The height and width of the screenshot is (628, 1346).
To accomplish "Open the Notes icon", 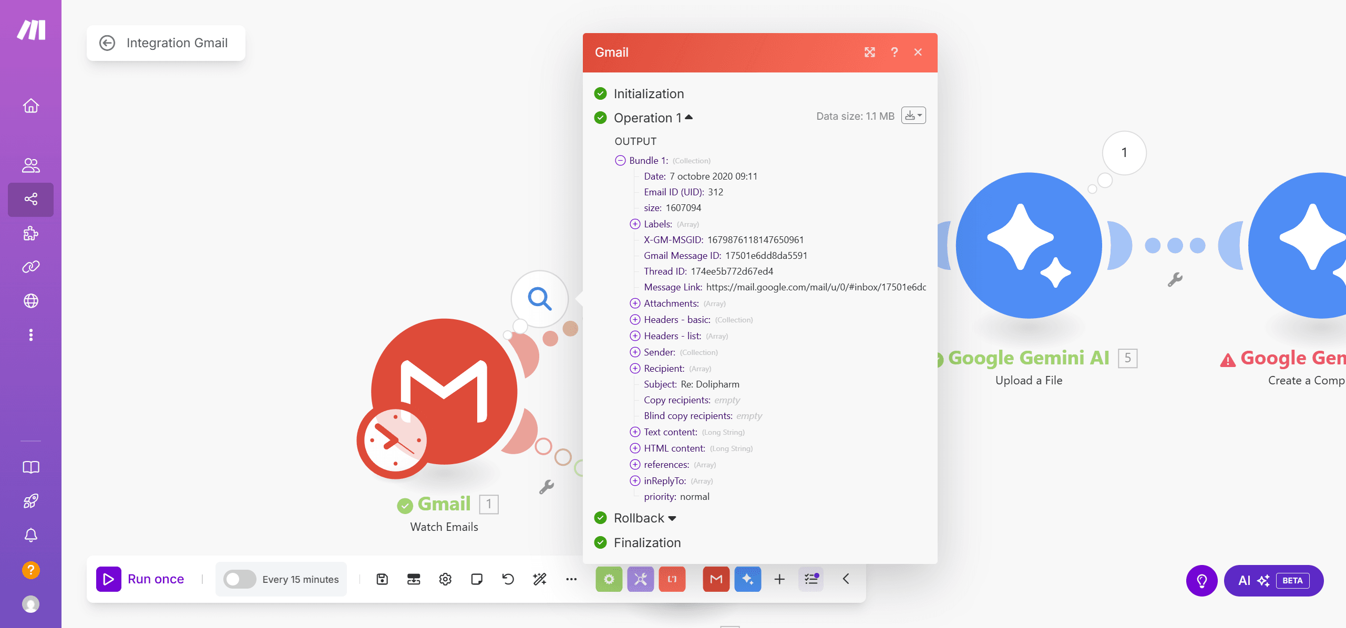I will [x=477, y=579].
